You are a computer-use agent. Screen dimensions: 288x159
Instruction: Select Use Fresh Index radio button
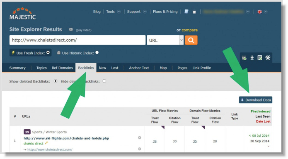pos(48,53)
